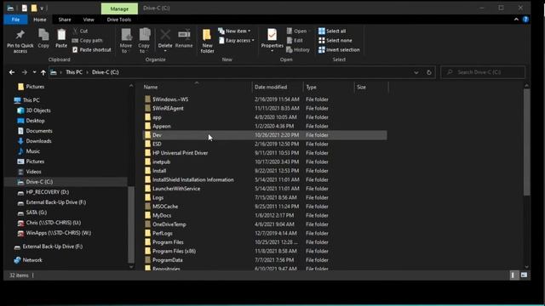Switch to large icons view in status bar
The image size is (545, 306).
[x=524, y=275]
